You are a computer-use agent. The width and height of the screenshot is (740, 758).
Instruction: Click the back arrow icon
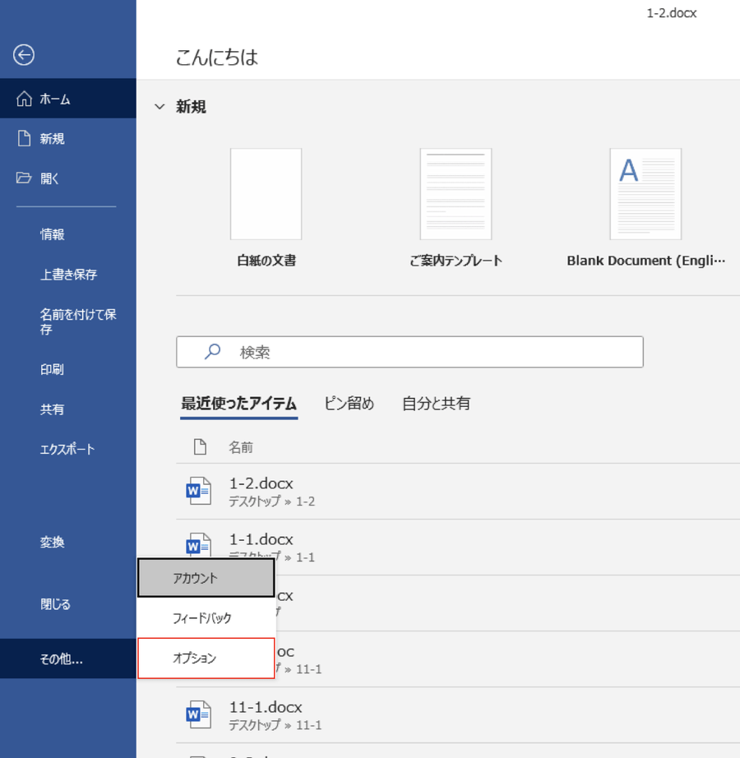pyautogui.click(x=23, y=54)
